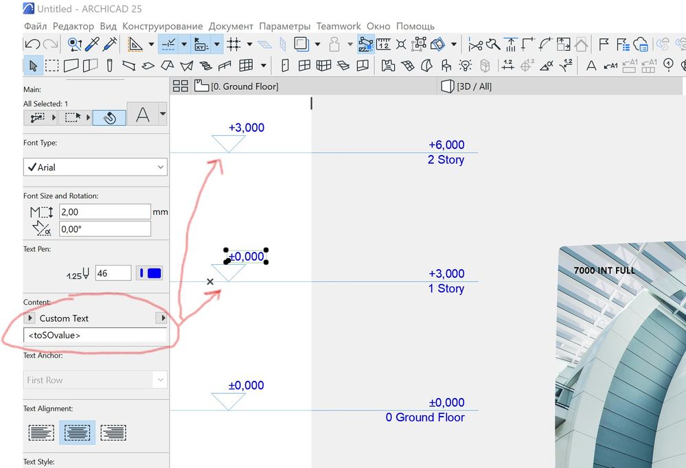Open the Документ menu
This screenshot has height=468, width=686.
click(x=231, y=26)
